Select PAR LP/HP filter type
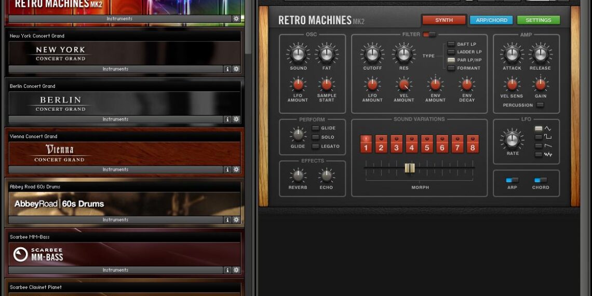The image size is (592, 296). [x=451, y=60]
